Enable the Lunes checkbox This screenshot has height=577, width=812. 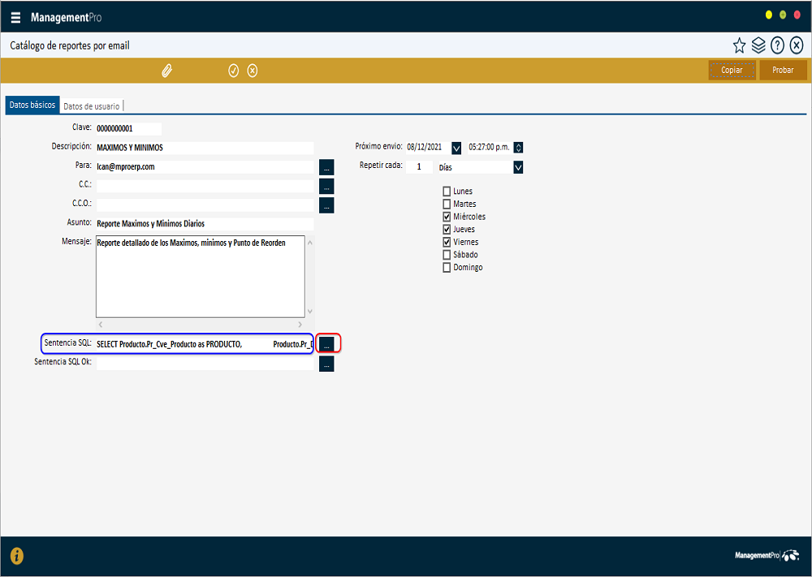tap(447, 192)
